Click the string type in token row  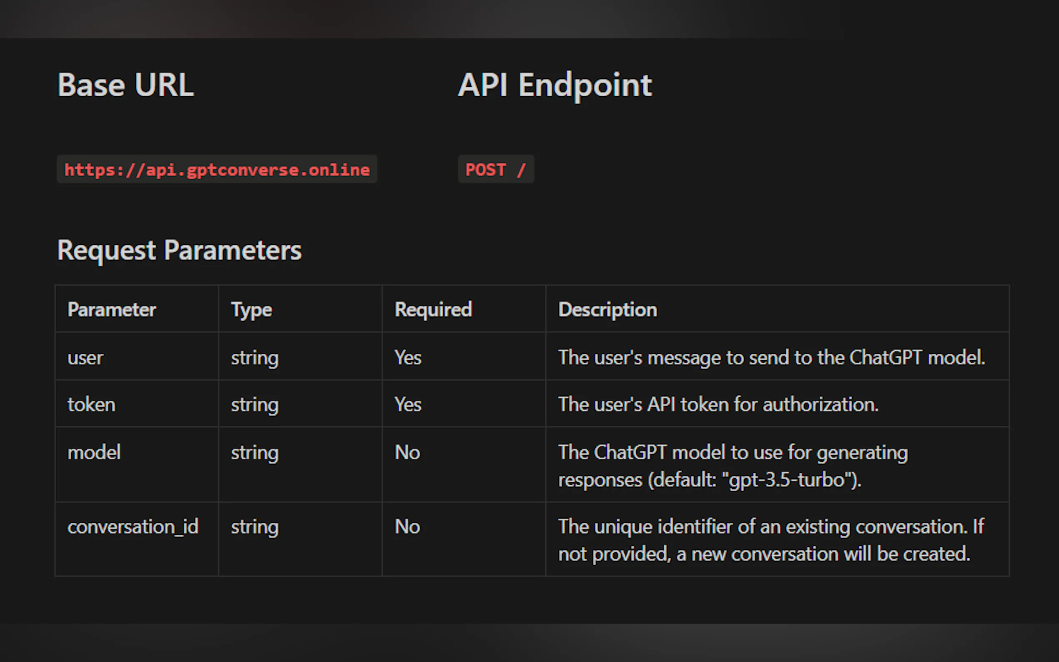[255, 404]
